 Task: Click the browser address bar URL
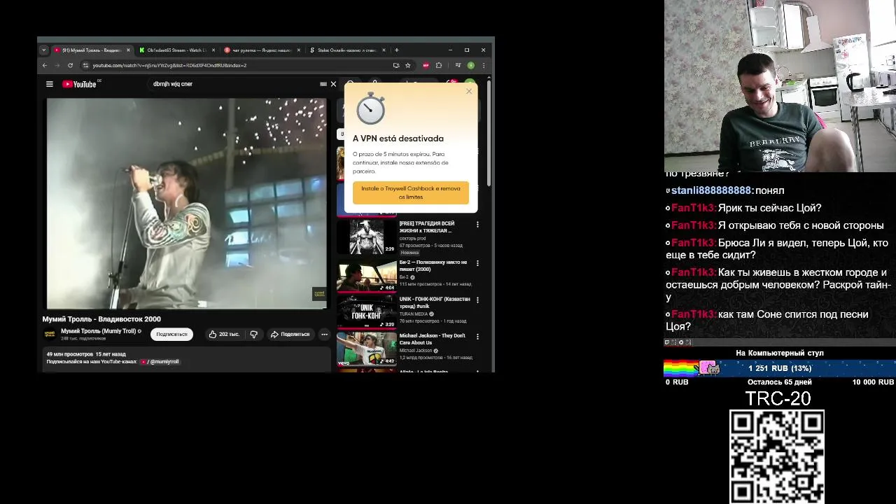169,65
